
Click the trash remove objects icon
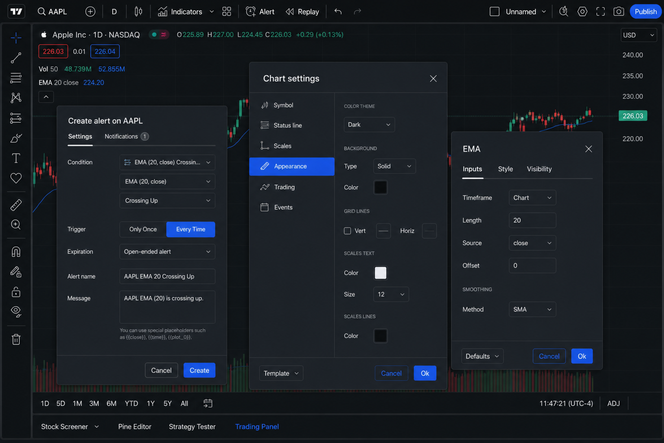pos(16,339)
